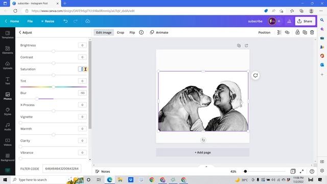
Task: Click the Windows Start button
Action: tap(5, 179)
